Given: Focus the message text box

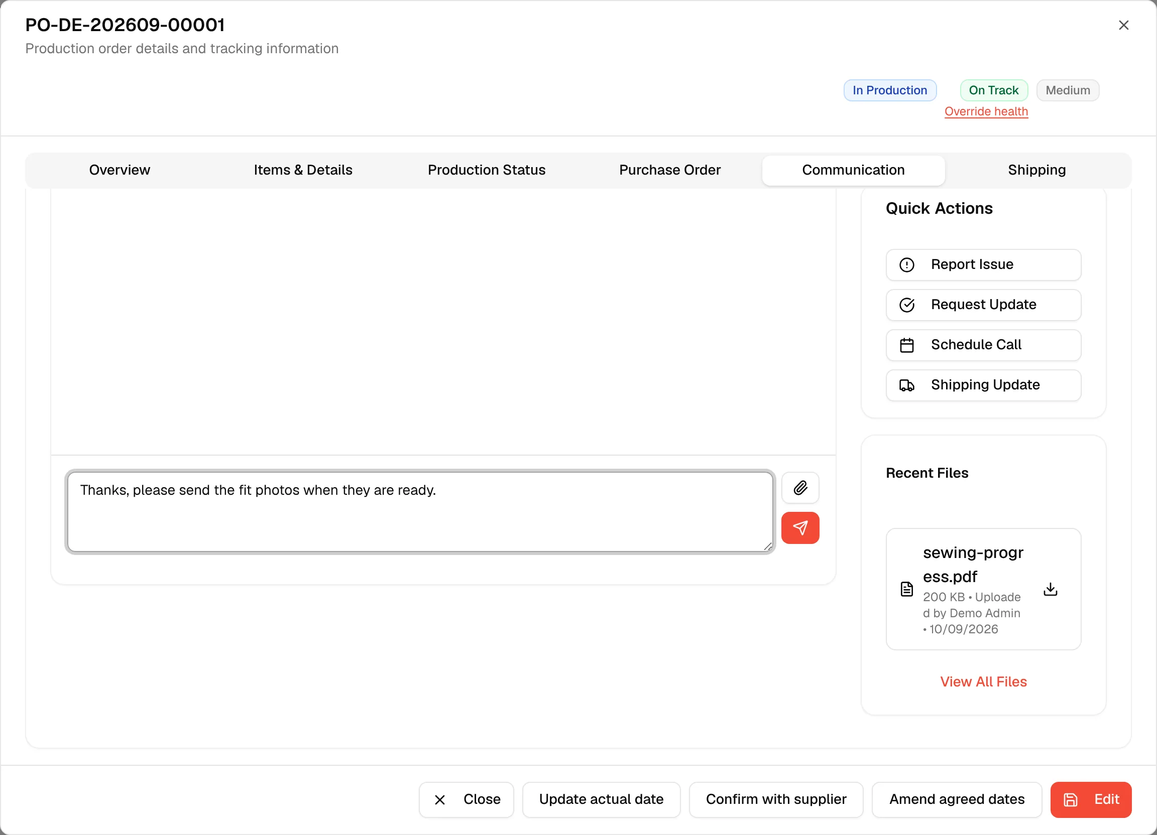Looking at the screenshot, I should point(420,512).
